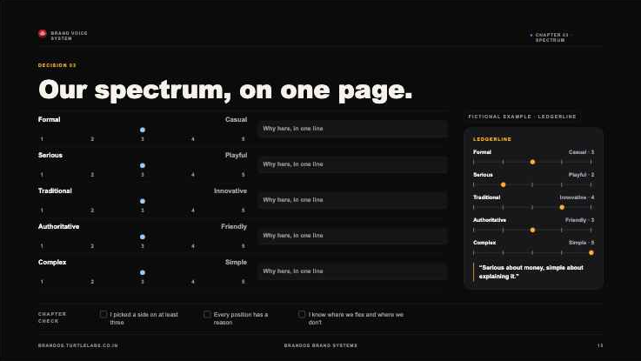Click the orange 'LEDGERLINE' card title
The height and width of the screenshot is (361, 641).
click(x=492, y=139)
